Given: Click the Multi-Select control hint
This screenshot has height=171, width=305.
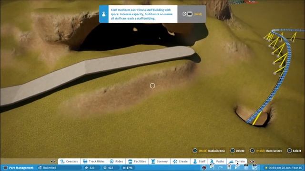Looking at the screenshot, I should click(x=266, y=151).
